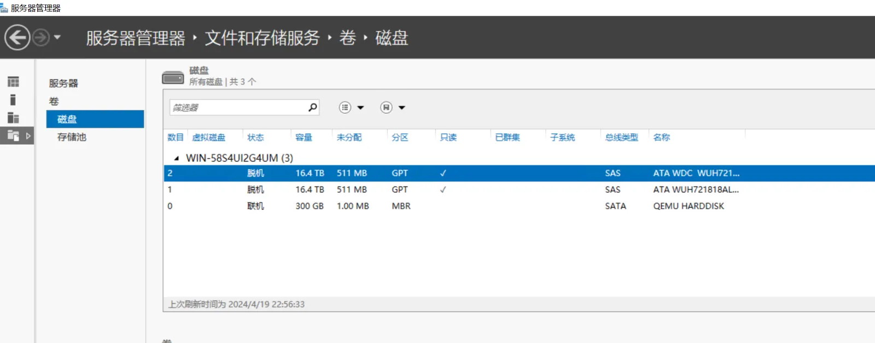Image resolution: width=875 pixels, height=343 pixels.
Task: Open the 存储池 page in the sidebar
Action: [x=72, y=137]
